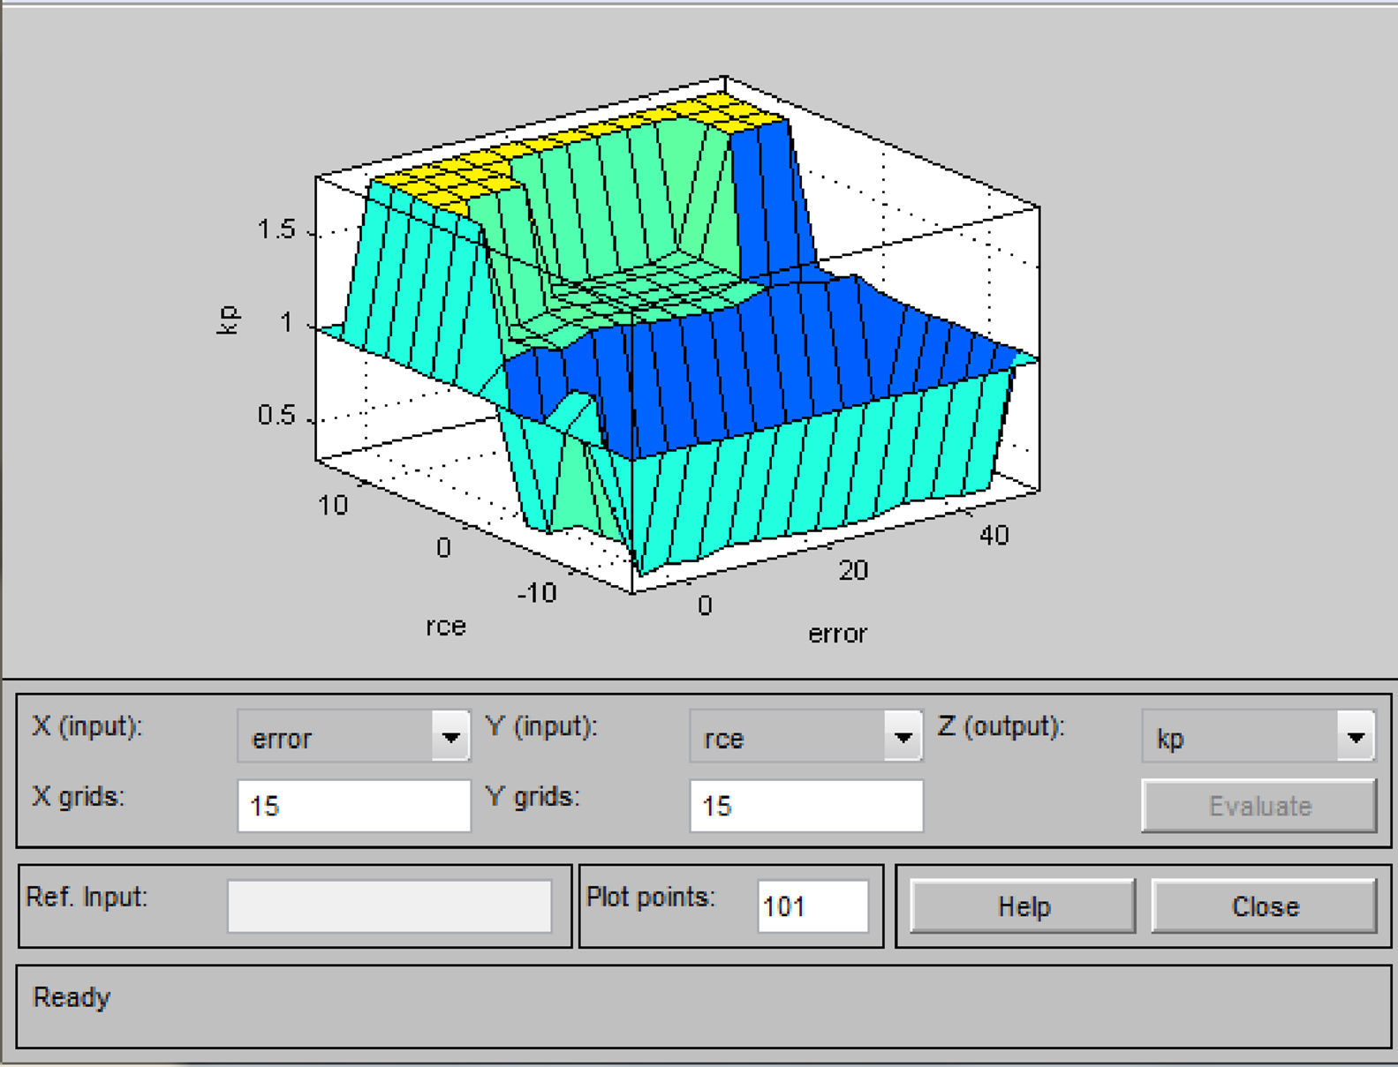Click the Ref. Input text field
1398x1067 pixels.
click(389, 906)
